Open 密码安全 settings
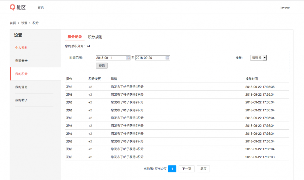304x180 pixels. click(x=22, y=60)
